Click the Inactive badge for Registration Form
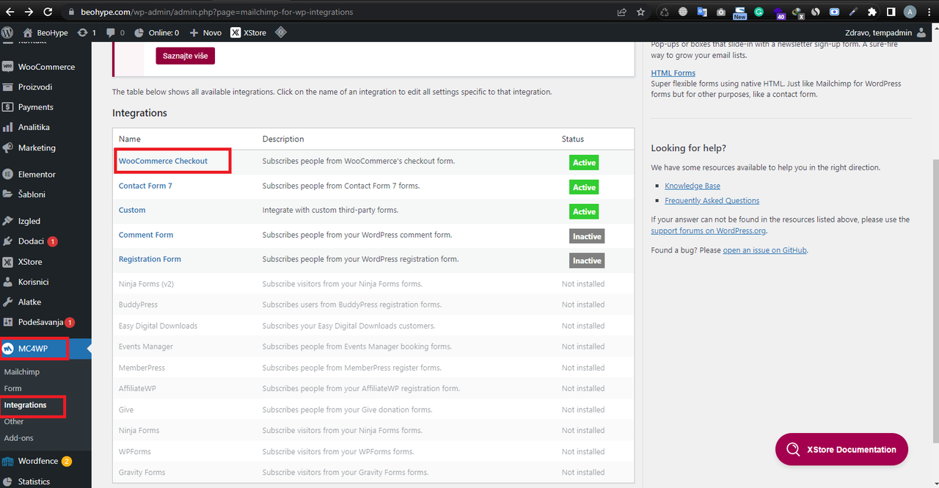 (587, 261)
